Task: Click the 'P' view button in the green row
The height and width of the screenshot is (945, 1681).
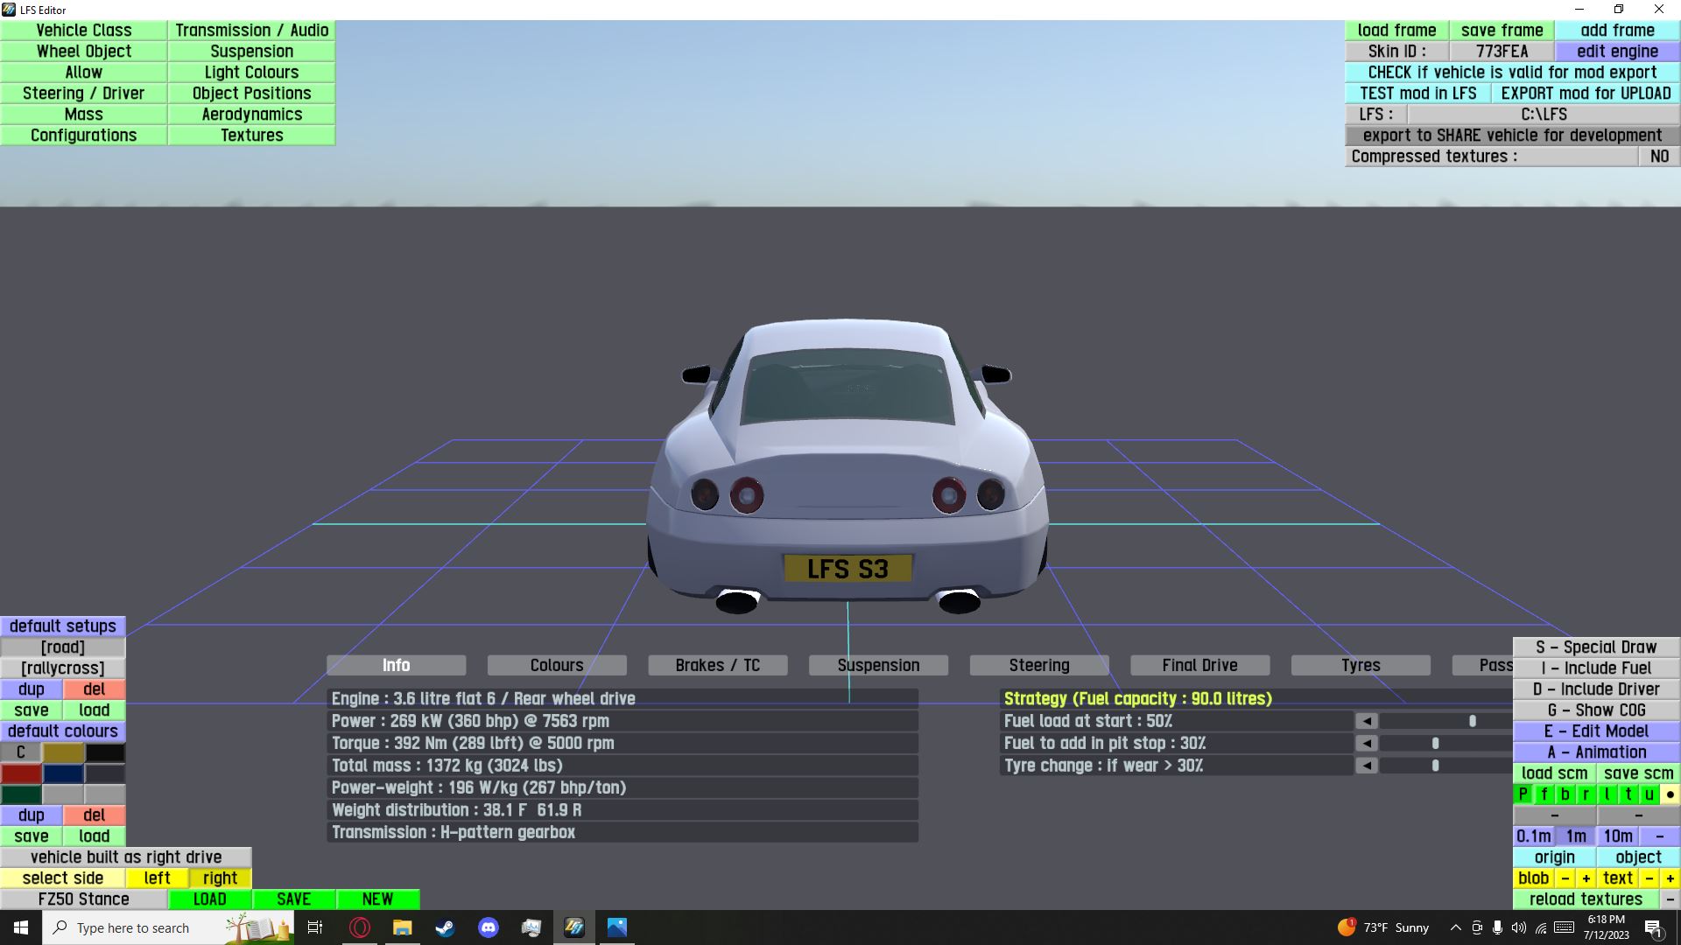Action: pos(1523,794)
